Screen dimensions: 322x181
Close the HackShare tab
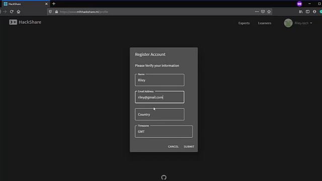(46, 4)
